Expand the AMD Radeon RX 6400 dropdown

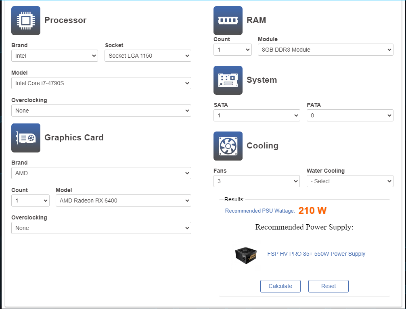point(123,200)
